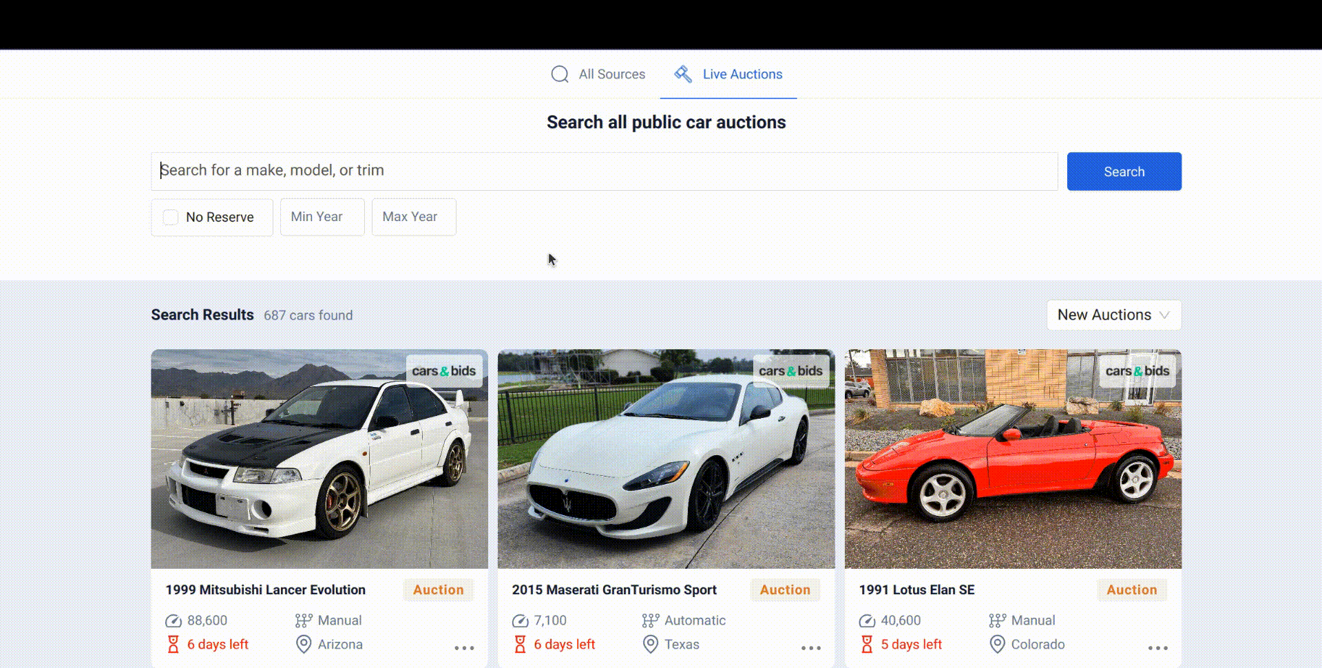Click the hourglass icon next to 5 days left

click(x=867, y=645)
